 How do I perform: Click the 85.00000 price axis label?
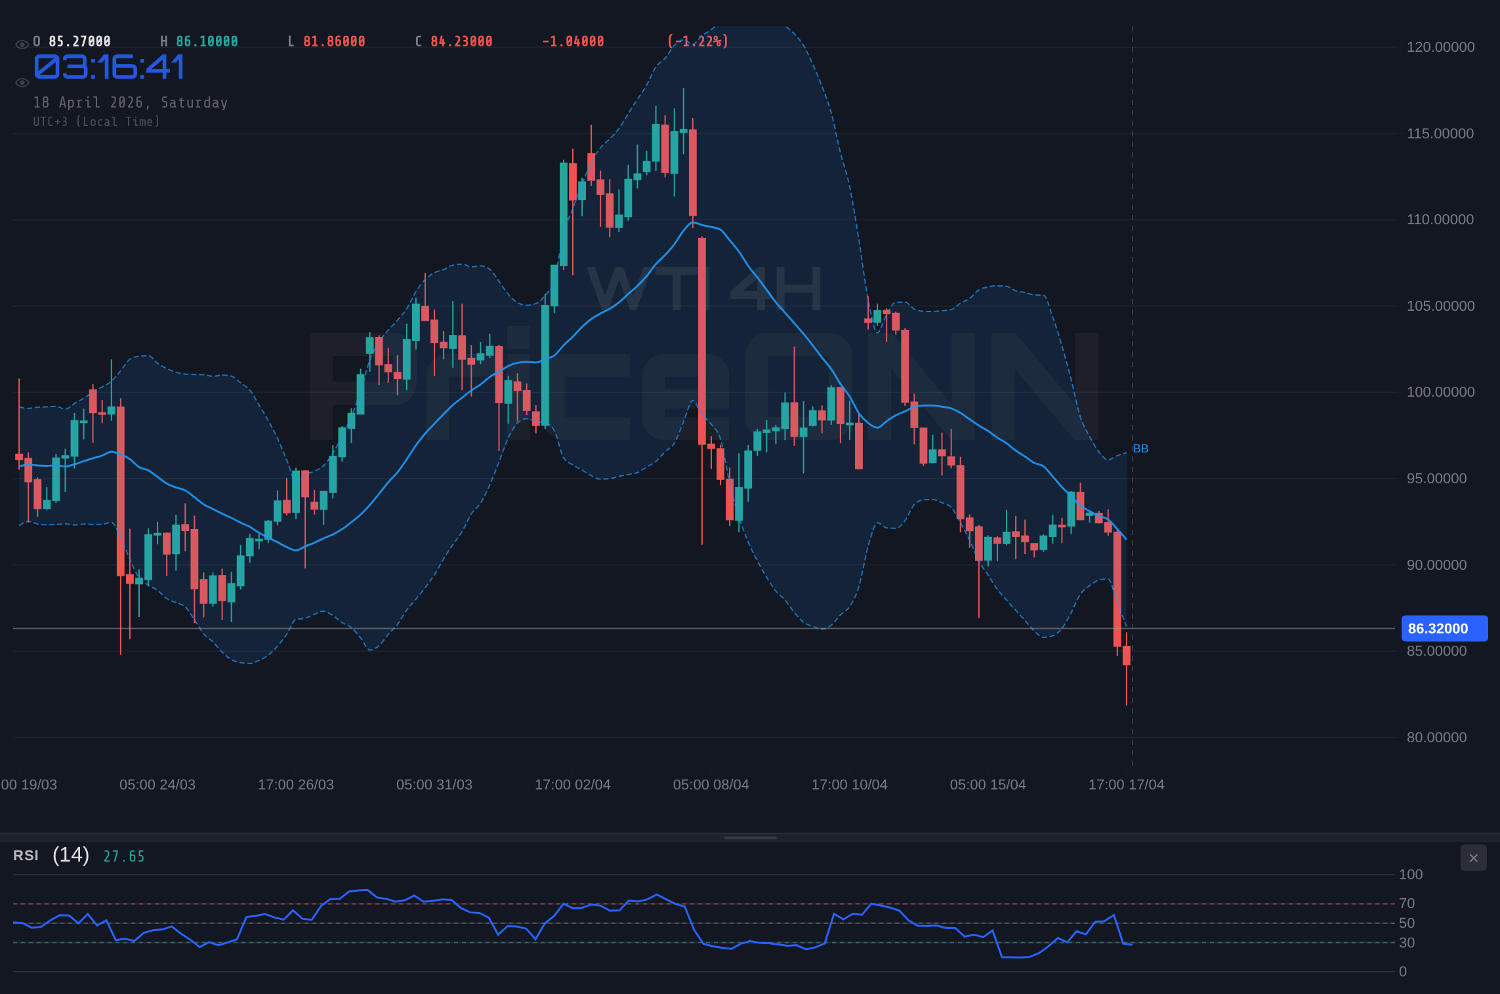[x=1436, y=651]
